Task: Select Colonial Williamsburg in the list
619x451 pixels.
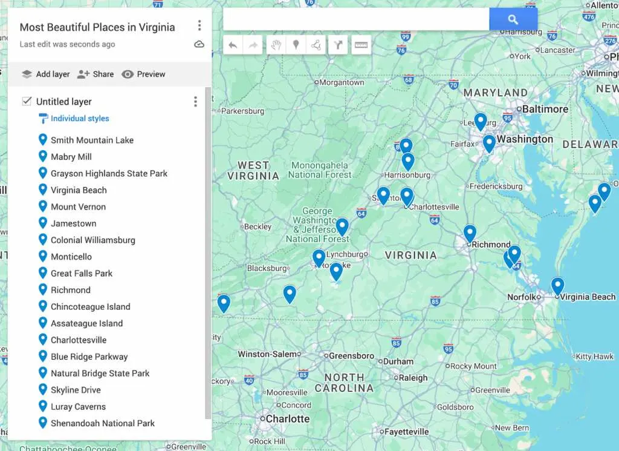Action: [x=92, y=240]
